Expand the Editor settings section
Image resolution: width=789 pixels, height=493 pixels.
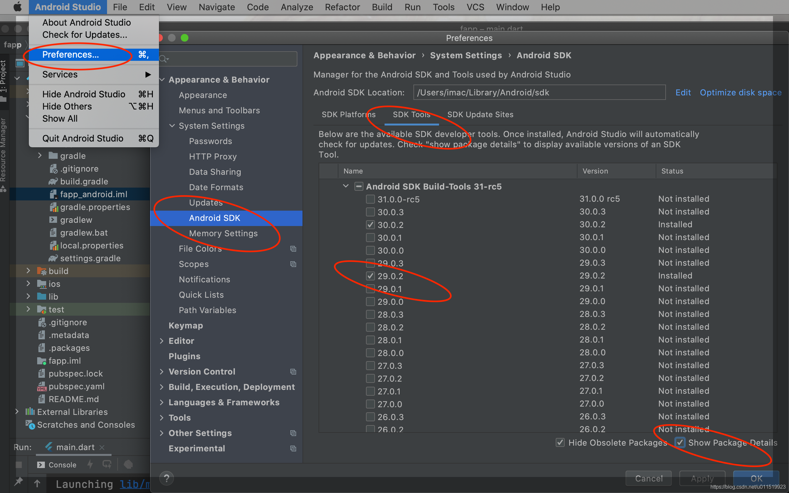point(162,341)
